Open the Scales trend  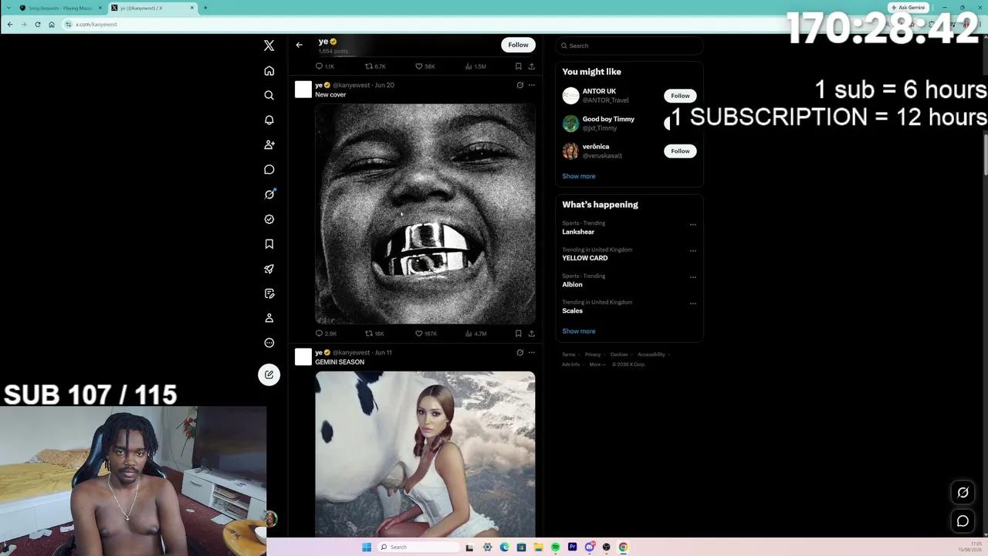tap(572, 310)
